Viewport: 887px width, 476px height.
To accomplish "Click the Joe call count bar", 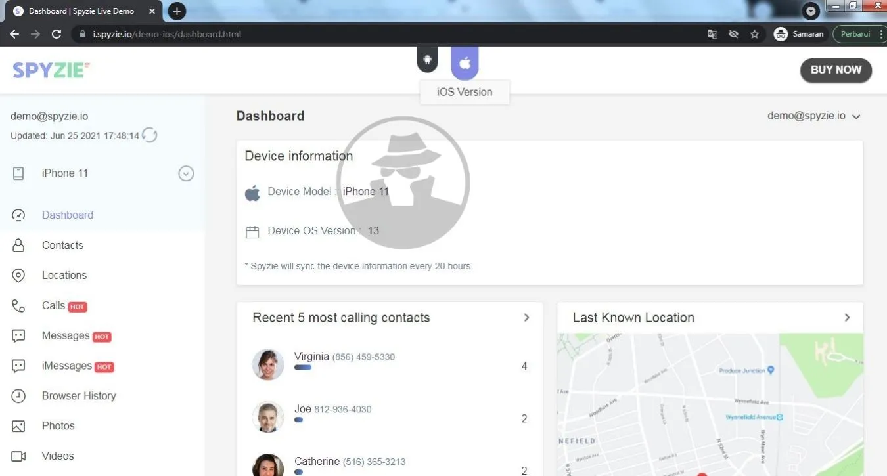I will coord(299,420).
